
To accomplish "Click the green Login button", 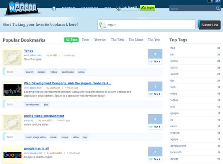I will [x=148, y=8].
